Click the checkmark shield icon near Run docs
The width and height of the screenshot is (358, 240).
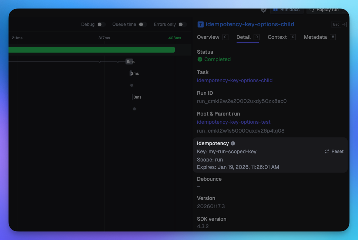pos(263,10)
